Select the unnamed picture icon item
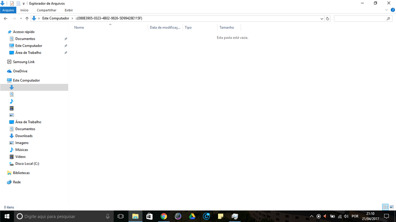The width and height of the screenshot is (396, 222). [12, 115]
